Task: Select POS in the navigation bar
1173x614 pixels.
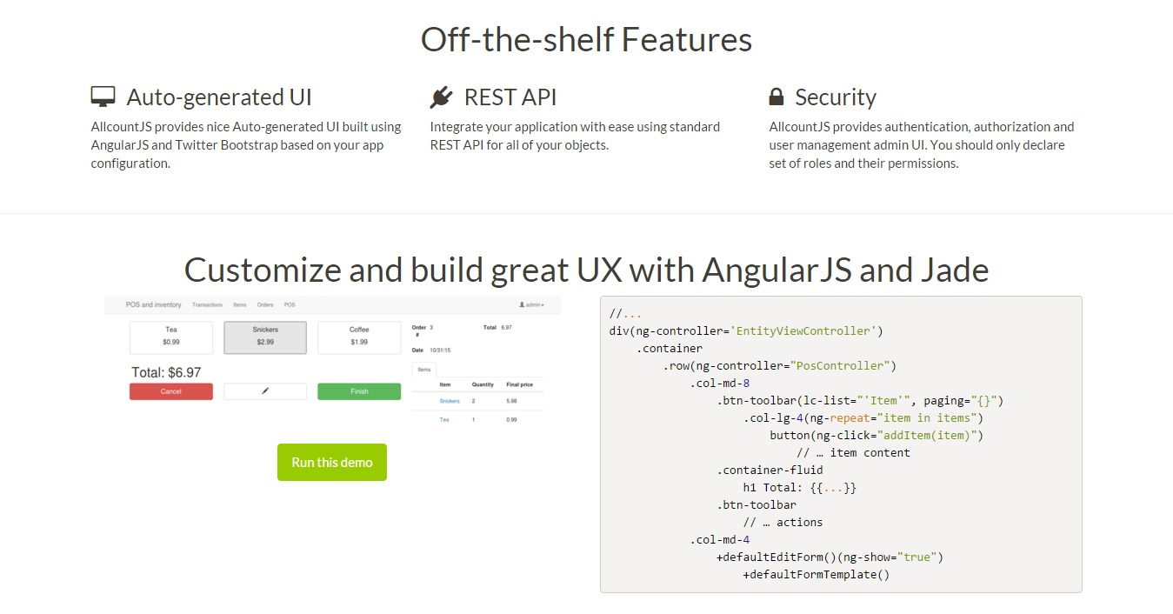Action: (289, 305)
